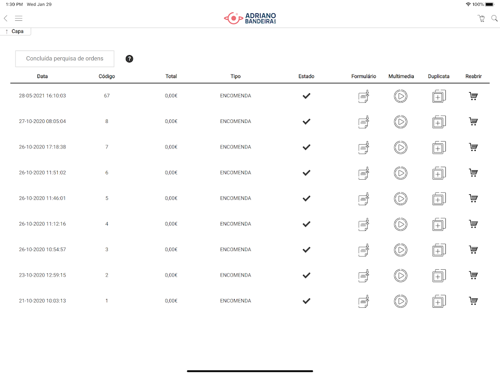Click the status checkmark for order 4
Image resolution: width=500 pixels, height=375 pixels.
306,224
